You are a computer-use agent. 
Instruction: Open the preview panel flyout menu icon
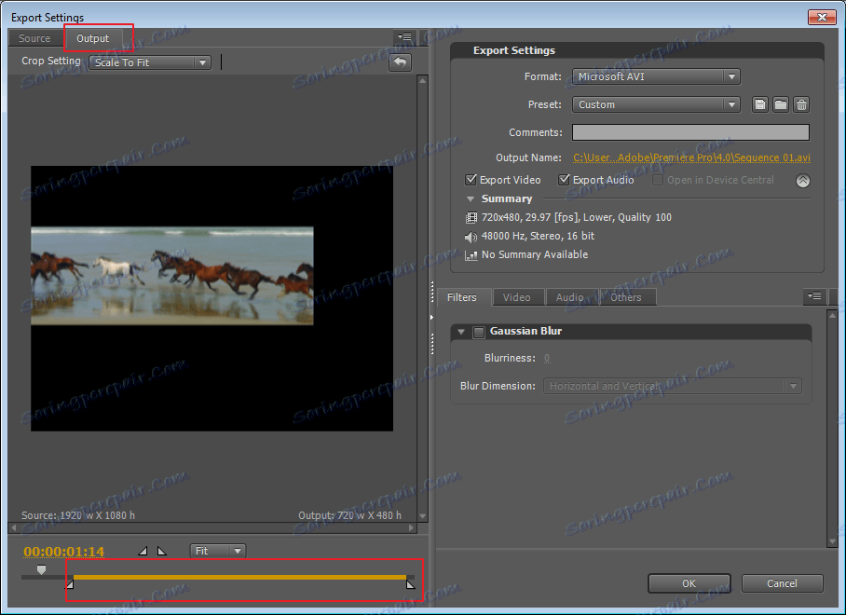(x=403, y=38)
